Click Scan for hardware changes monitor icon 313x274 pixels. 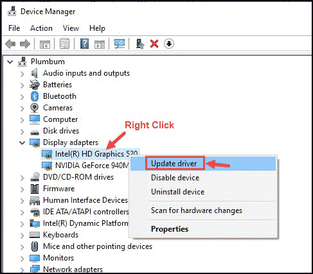(x=120, y=44)
